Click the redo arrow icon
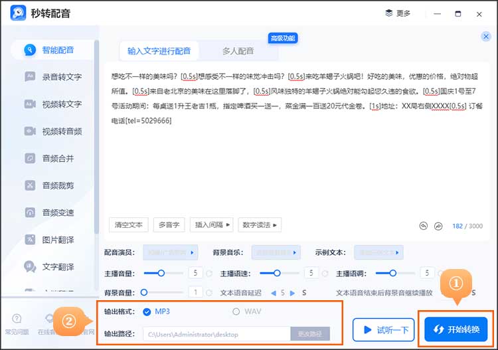498x350 pixels. pyautogui.click(x=438, y=226)
